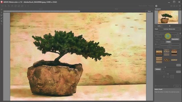Click the highlighted Delete preset button
Screen dimensions: 182x102
168,36
